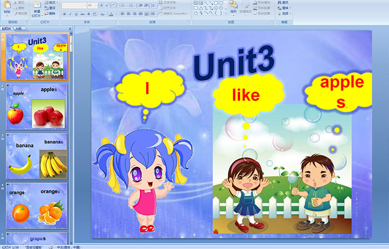Apply numbered list formatting
This screenshot has height=249, width=389.
point(132,6)
